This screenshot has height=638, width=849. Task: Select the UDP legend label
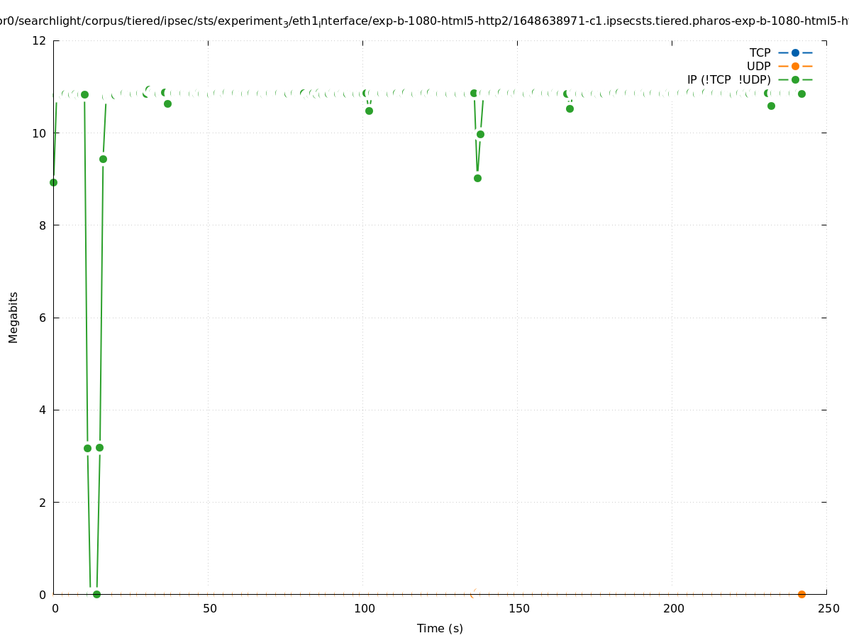click(758, 66)
